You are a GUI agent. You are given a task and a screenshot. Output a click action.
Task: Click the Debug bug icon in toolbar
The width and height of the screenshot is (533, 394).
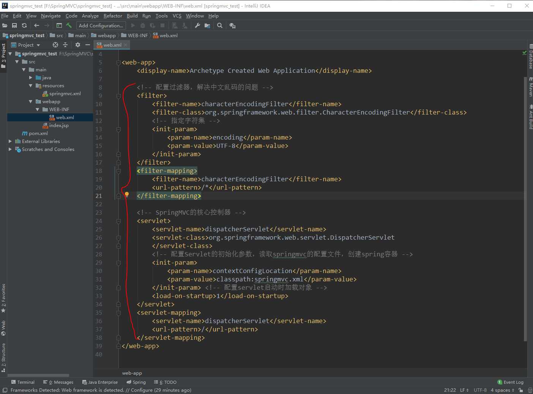pos(143,25)
